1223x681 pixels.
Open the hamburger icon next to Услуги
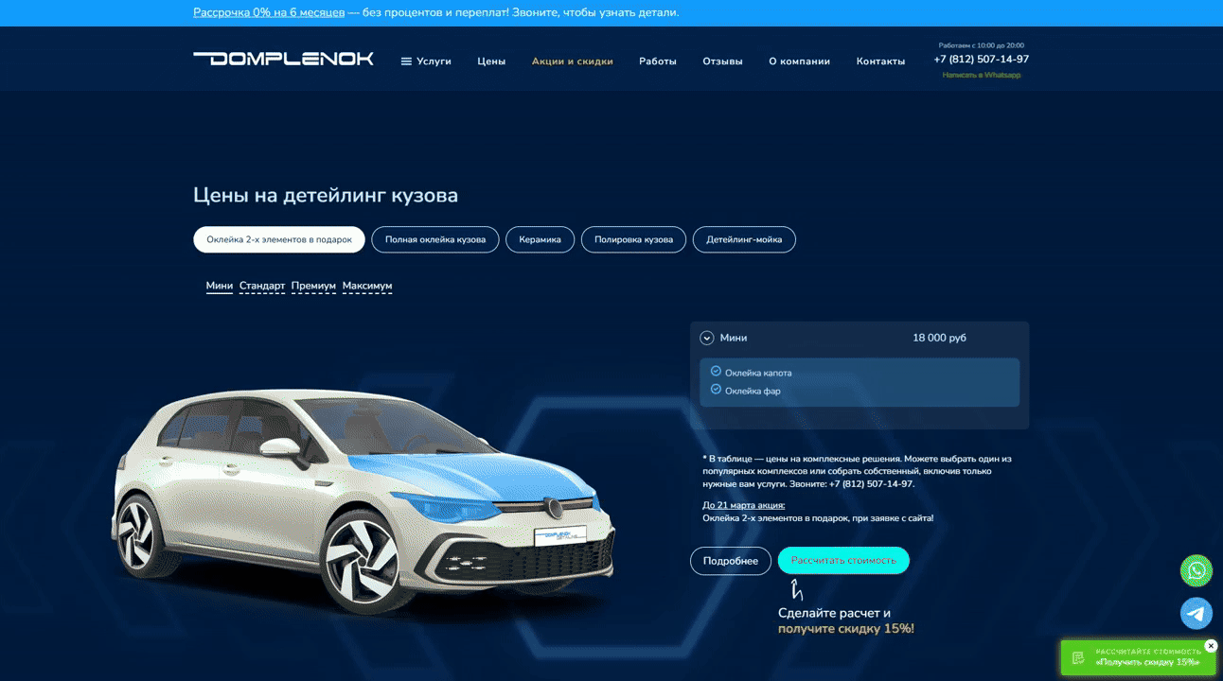tap(406, 61)
